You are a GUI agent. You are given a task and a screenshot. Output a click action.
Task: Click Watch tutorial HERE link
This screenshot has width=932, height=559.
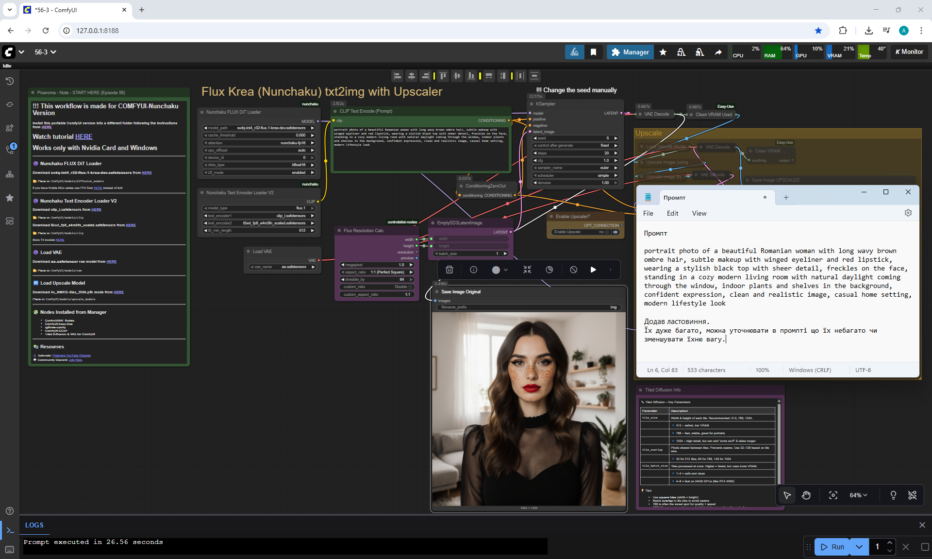(x=83, y=137)
